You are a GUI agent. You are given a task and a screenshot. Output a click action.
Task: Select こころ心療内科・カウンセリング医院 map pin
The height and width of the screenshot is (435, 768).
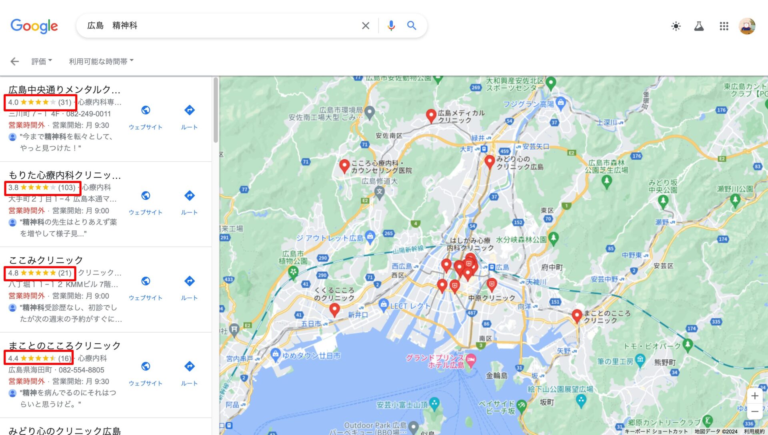(344, 166)
